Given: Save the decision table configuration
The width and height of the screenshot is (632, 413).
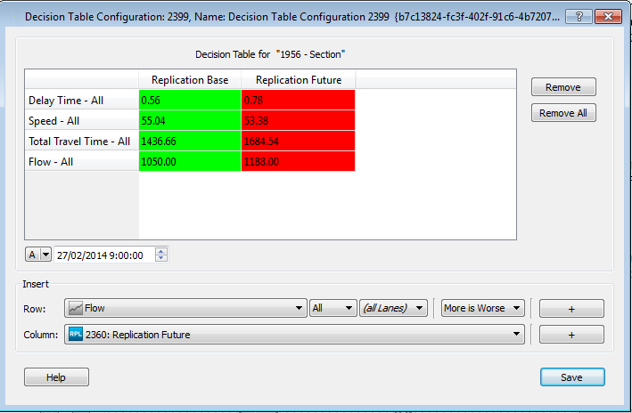Looking at the screenshot, I should point(571,377).
